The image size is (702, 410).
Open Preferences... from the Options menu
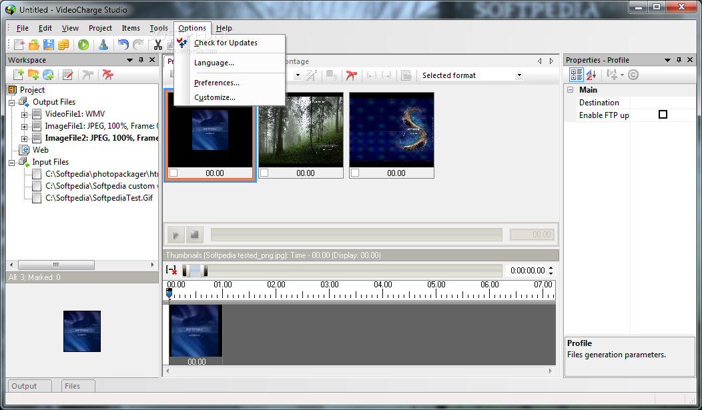pyautogui.click(x=217, y=83)
